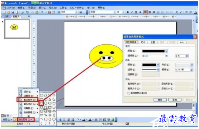
Task: Click the text Shadow S icon
Action: click(x=140, y=12)
